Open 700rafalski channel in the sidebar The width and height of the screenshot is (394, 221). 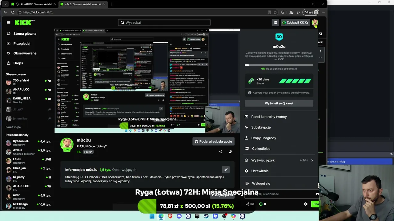[28, 82]
